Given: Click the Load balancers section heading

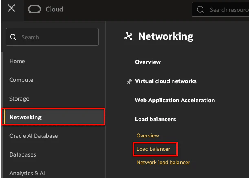Looking at the screenshot, I should 155,119.
